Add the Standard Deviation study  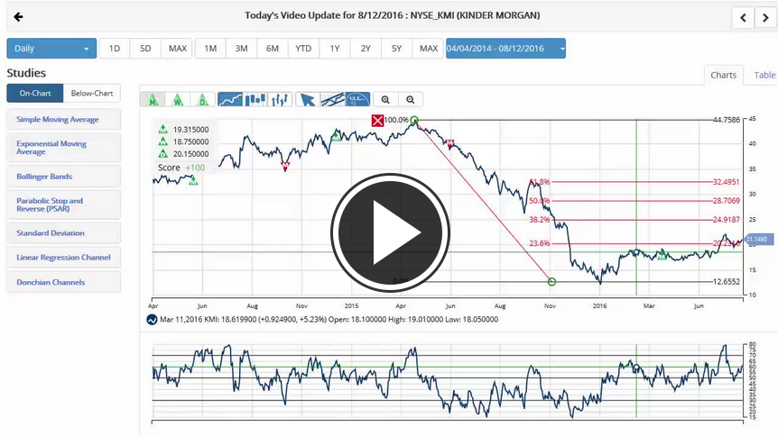(64, 232)
